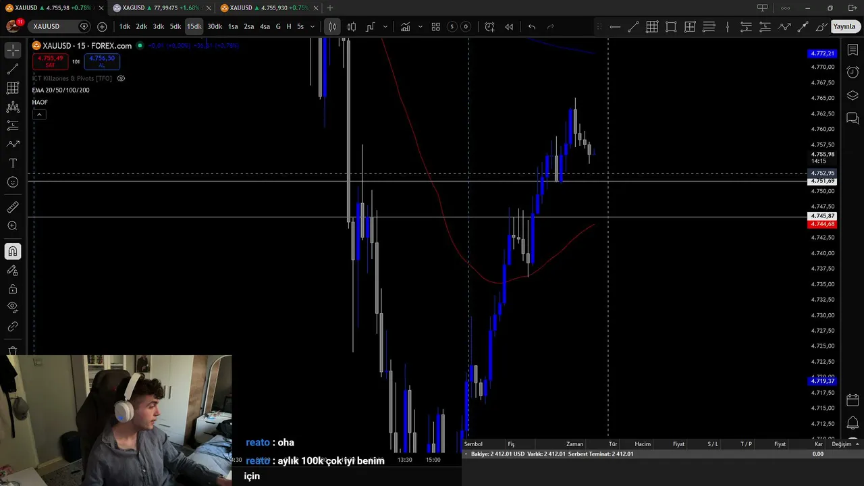Image resolution: width=864 pixels, height=486 pixels.
Task: Select the trend line tool in left sidebar
Action: pos(13,70)
